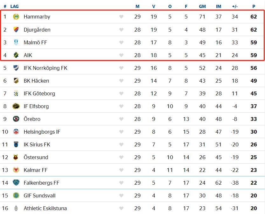Click the LAG column header
The width and height of the screenshot is (265, 214).
point(14,6)
